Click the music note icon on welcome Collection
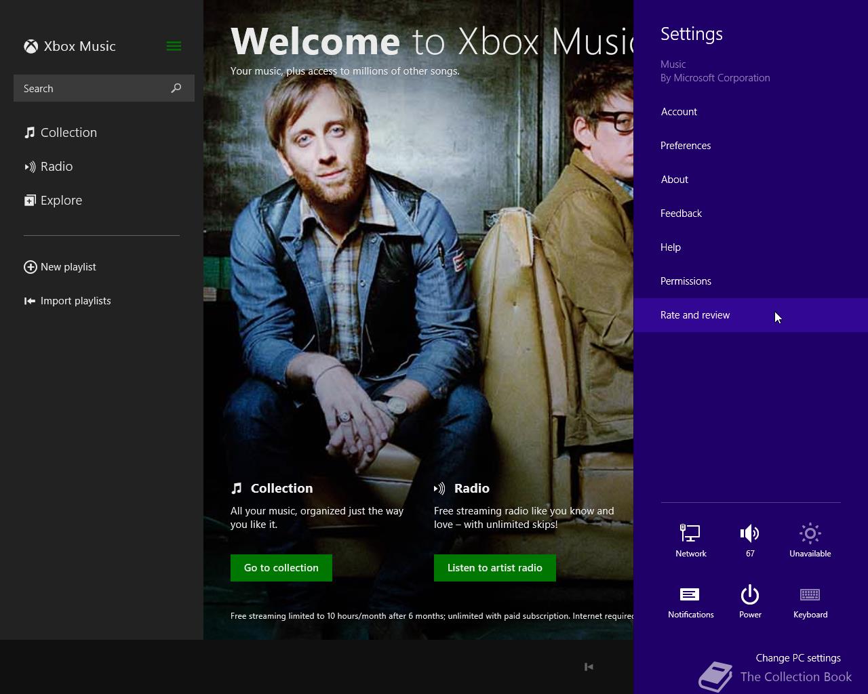The height and width of the screenshot is (694, 868). (236, 488)
